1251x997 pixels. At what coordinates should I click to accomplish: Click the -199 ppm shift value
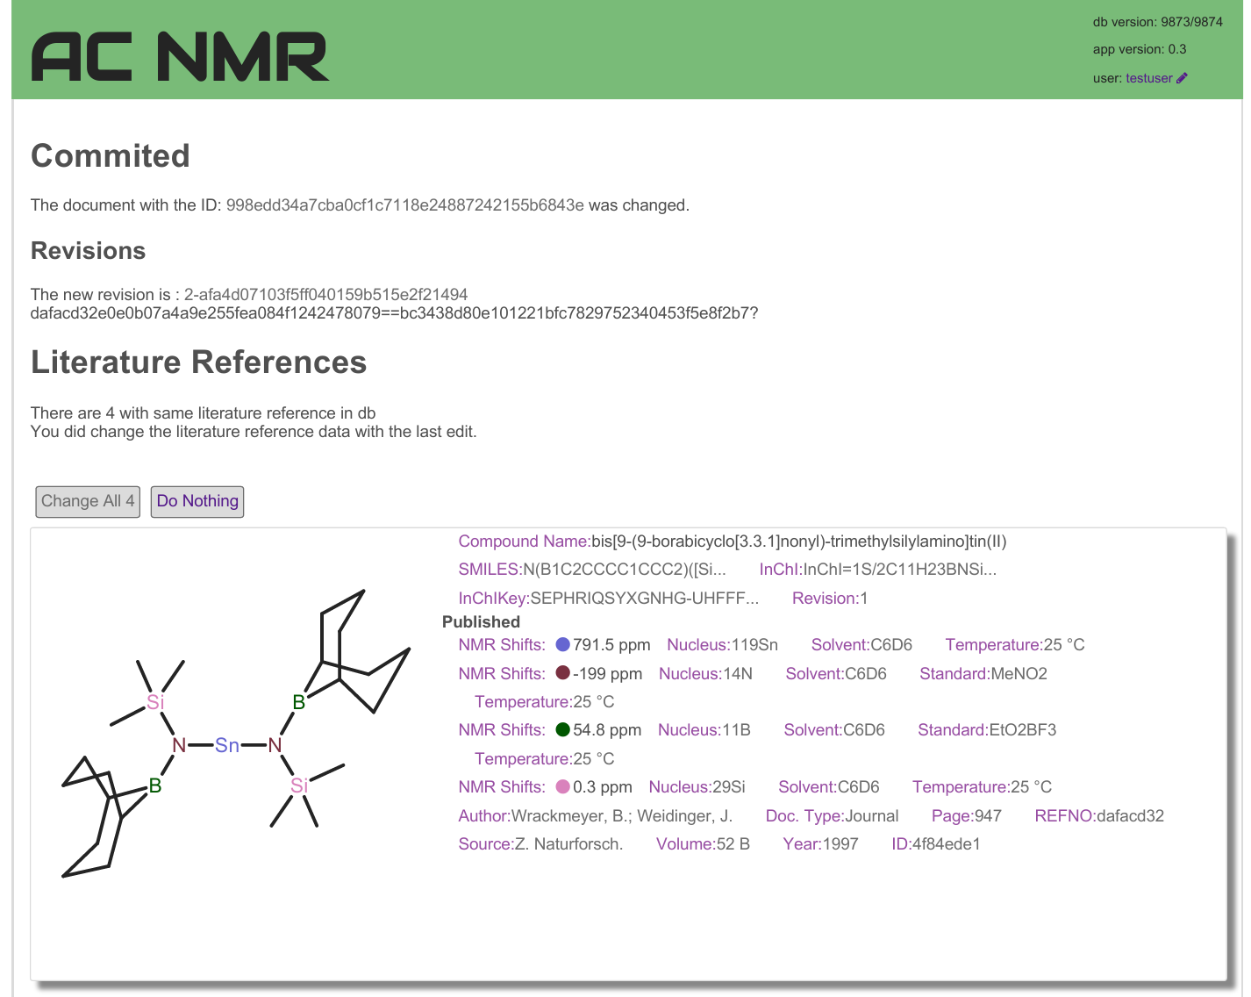click(608, 674)
